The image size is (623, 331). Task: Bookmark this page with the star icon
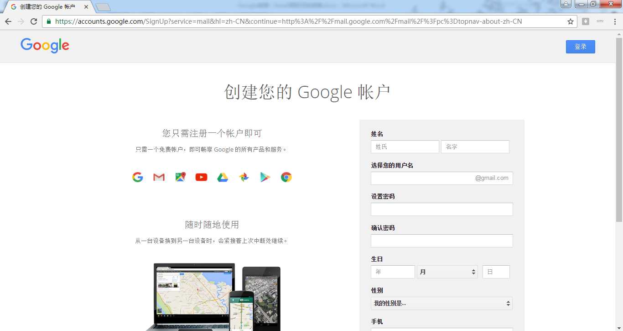[570, 21]
